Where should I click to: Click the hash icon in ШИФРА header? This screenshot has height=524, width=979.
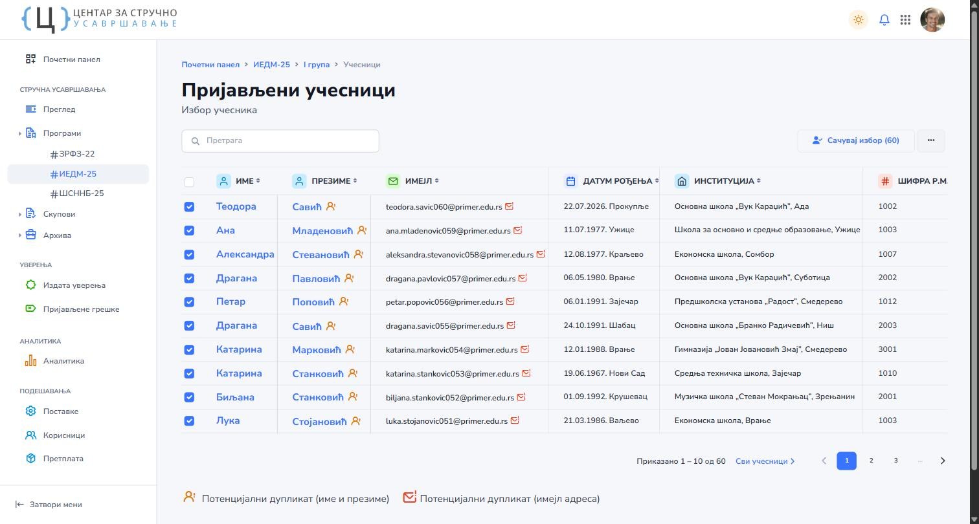click(885, 181)
